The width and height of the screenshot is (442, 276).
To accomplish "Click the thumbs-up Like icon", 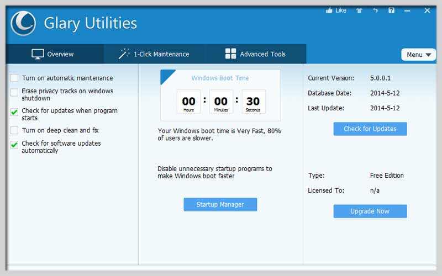I will (329, 10).
